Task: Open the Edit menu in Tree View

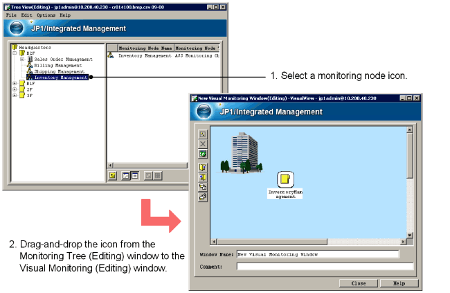Action: (x=26, y=15)
